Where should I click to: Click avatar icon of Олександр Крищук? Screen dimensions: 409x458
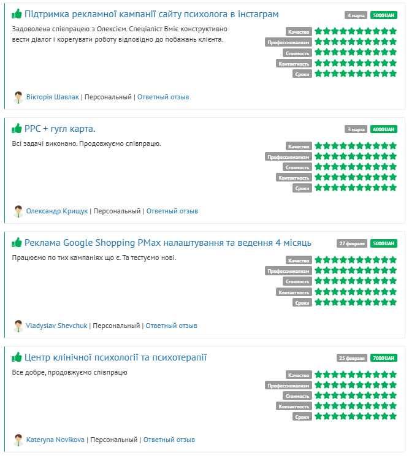[18, 211]
